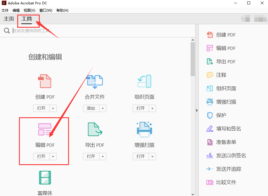
Task: Click 填写和签名 label in right sidebar
Action: 229,129
